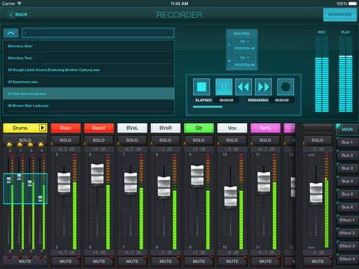Solo the Bass2 channel
Screen dimensions: 359x269
click(x=99, y=140)
